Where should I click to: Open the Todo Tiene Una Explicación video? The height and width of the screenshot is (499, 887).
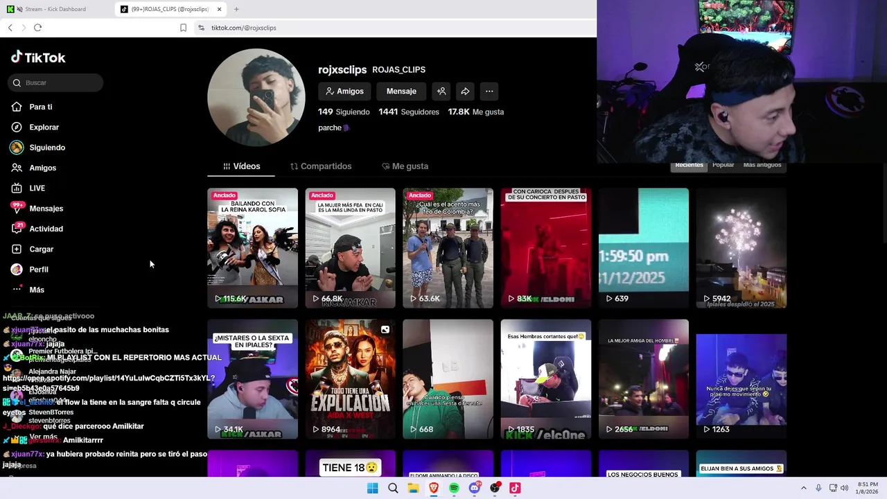[x=350, y=379]
